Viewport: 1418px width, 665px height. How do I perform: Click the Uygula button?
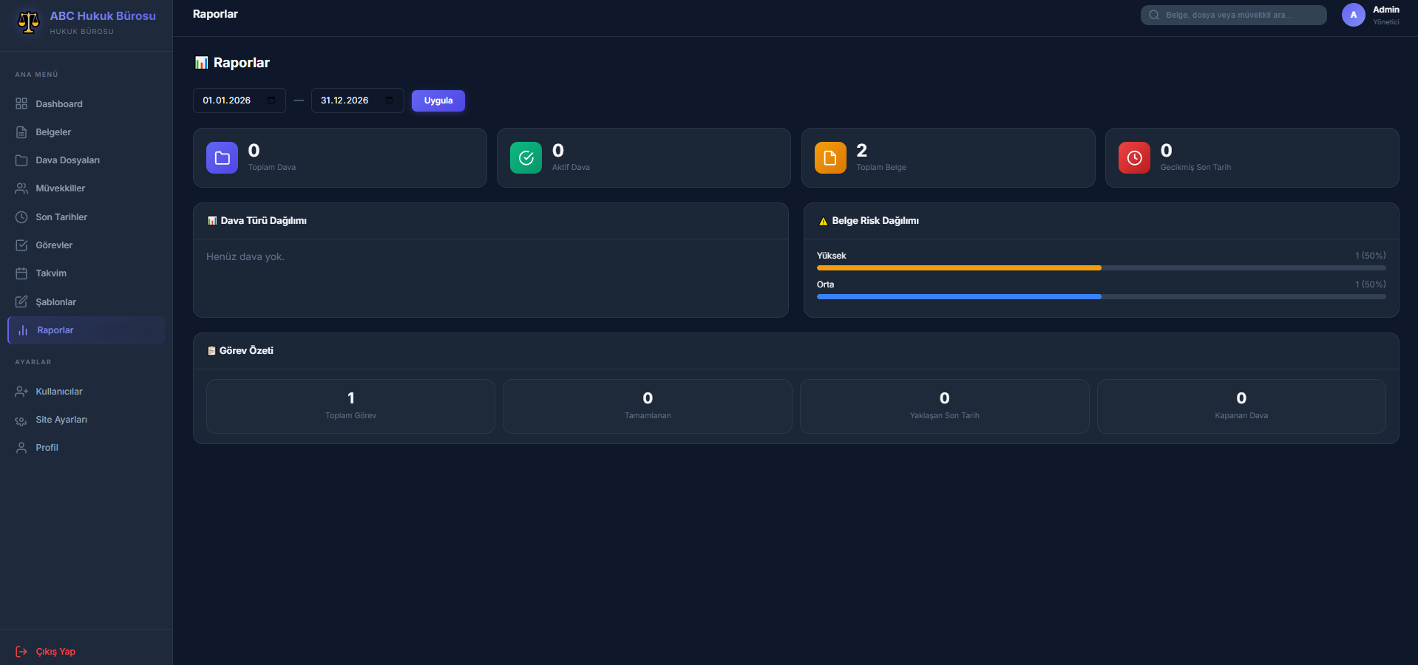pos(438,100)
